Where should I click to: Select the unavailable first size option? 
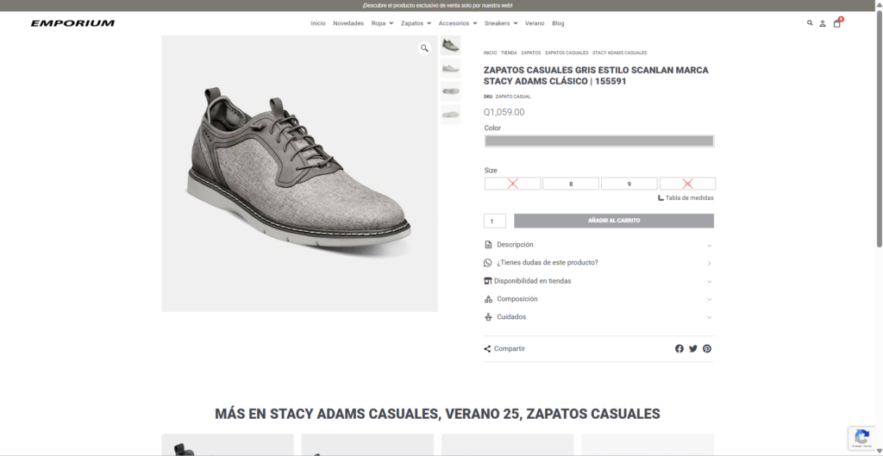(x=512, y=184)
